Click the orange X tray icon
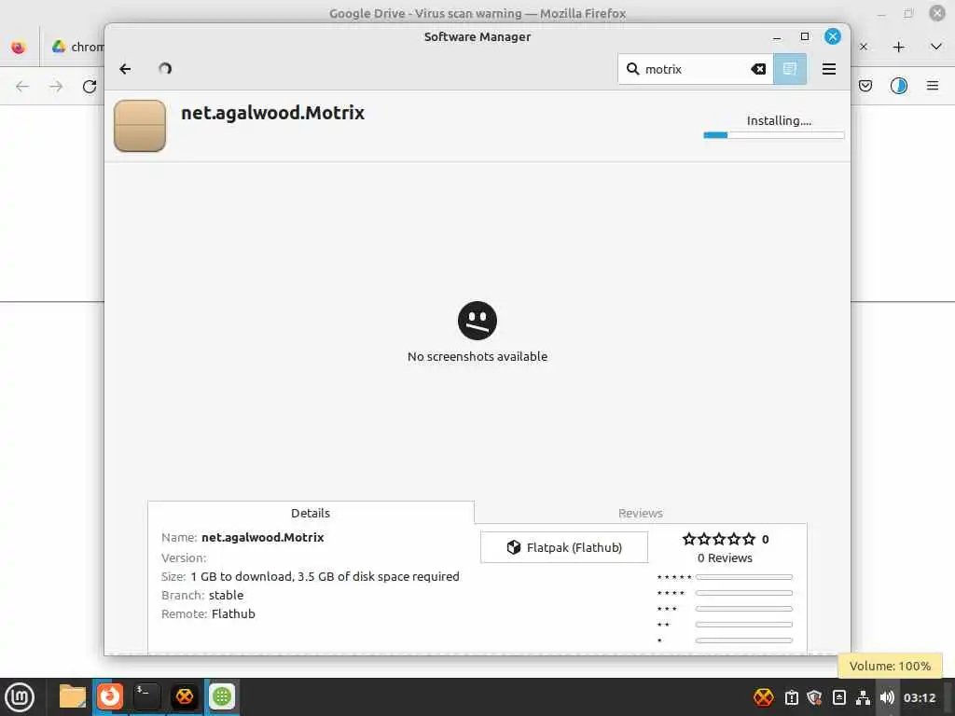Image resolution: width=955 pixels, height=716 pixels. click(763, 697)
